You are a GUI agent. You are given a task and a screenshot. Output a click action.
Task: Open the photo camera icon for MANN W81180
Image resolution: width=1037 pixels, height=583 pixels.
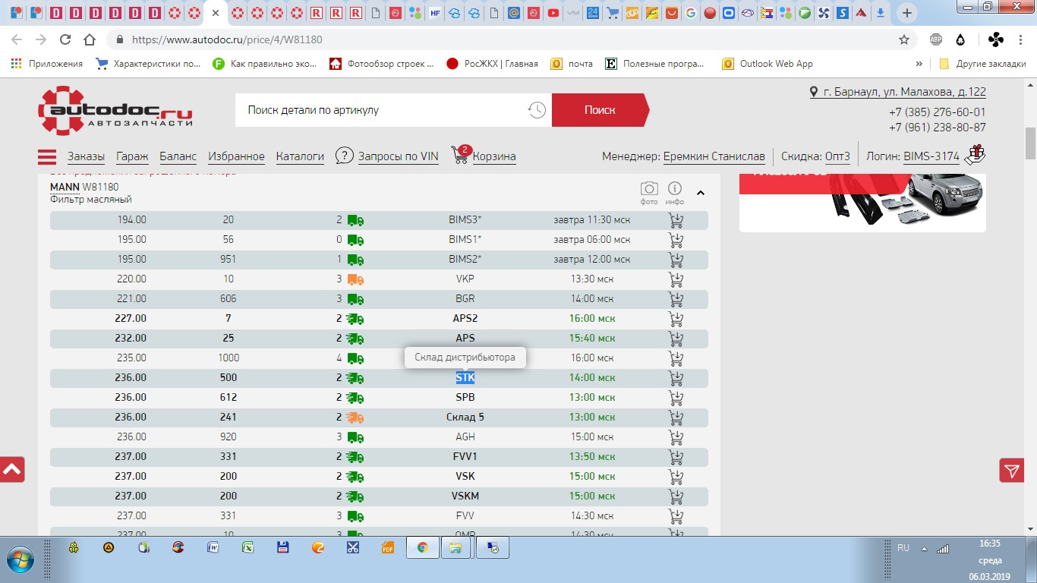click(x=649, y=189)
